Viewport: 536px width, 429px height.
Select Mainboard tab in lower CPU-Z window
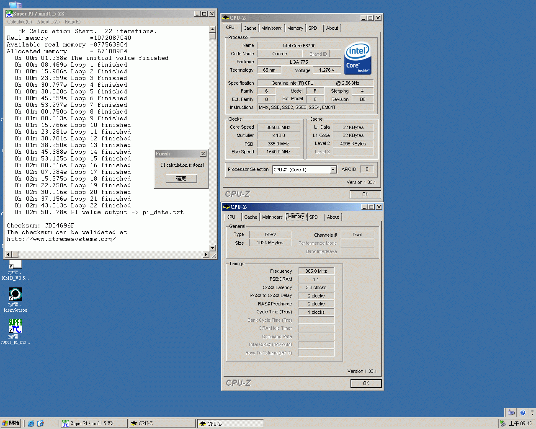click(273, 217)
